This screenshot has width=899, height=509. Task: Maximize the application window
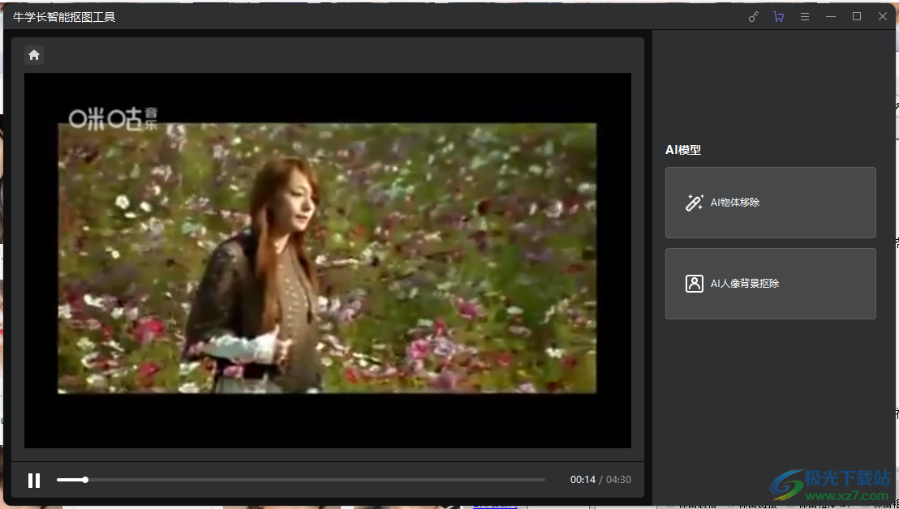click(x=857, y=17)
